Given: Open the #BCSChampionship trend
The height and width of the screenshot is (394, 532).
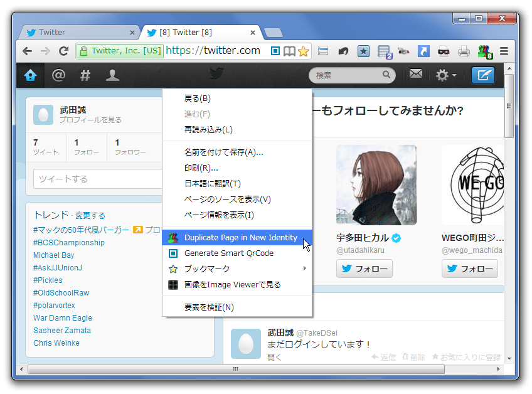Looking at the screenshot, I should tap(69, 243).
